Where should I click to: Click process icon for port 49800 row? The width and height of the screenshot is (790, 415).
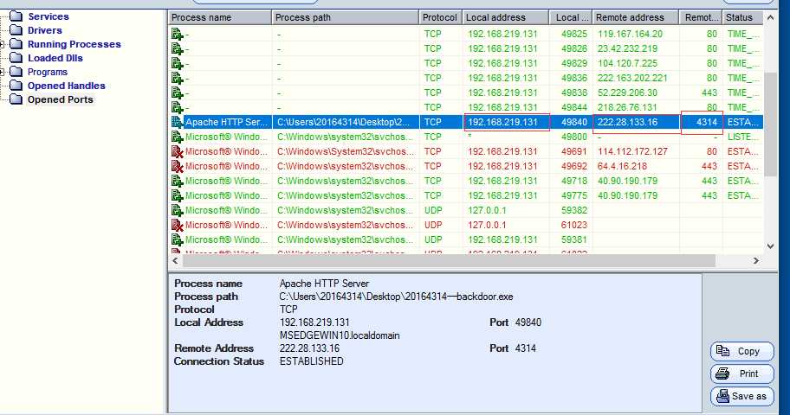pyautogui.click(x=177, y=137)
